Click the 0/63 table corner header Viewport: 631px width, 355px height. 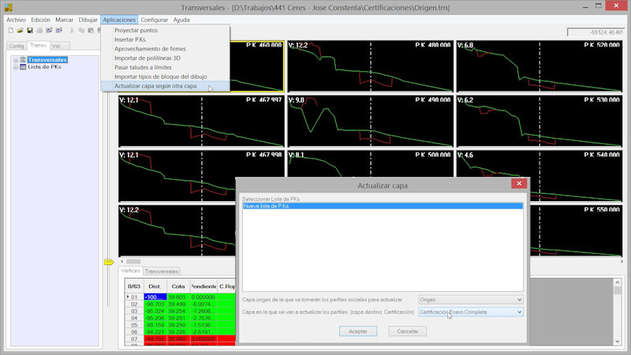click(134, 286)
